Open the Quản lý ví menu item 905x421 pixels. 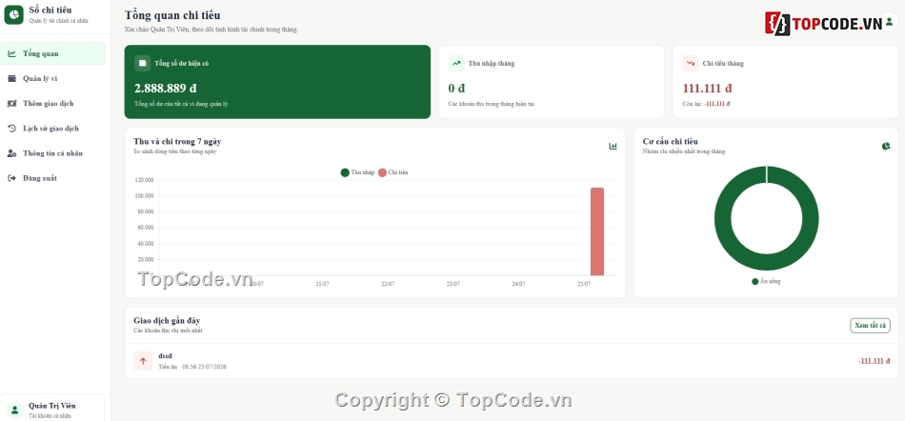pos(52,78)
